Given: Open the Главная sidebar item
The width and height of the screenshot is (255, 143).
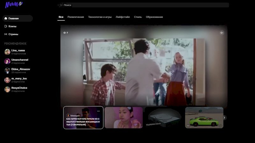Looking at the screenshot, I should [x=18, y=19].
